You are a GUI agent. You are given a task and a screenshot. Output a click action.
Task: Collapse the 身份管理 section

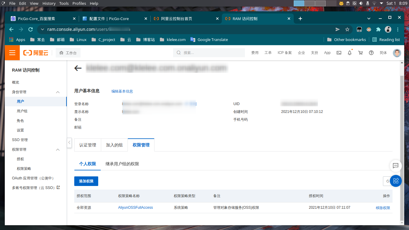(58, 92)
